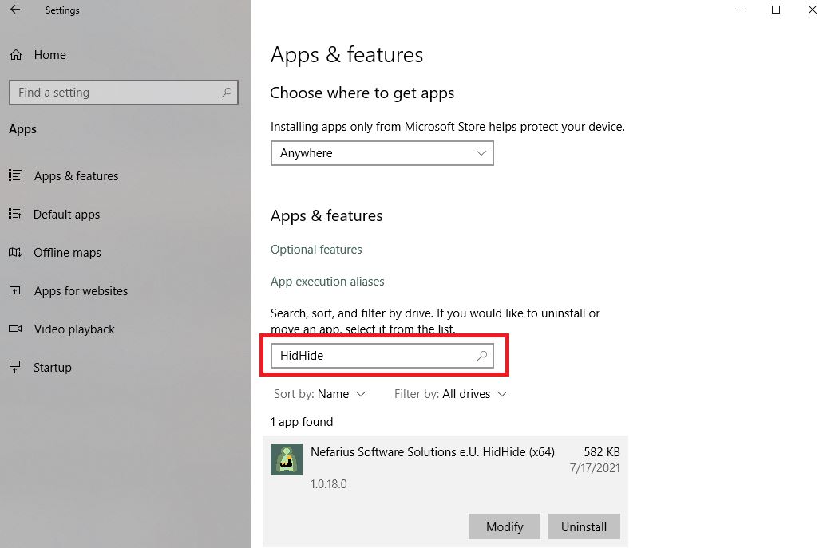Click Uninstall for HidHide
This screenshot has height=548, width=827.
click(584, 526)
